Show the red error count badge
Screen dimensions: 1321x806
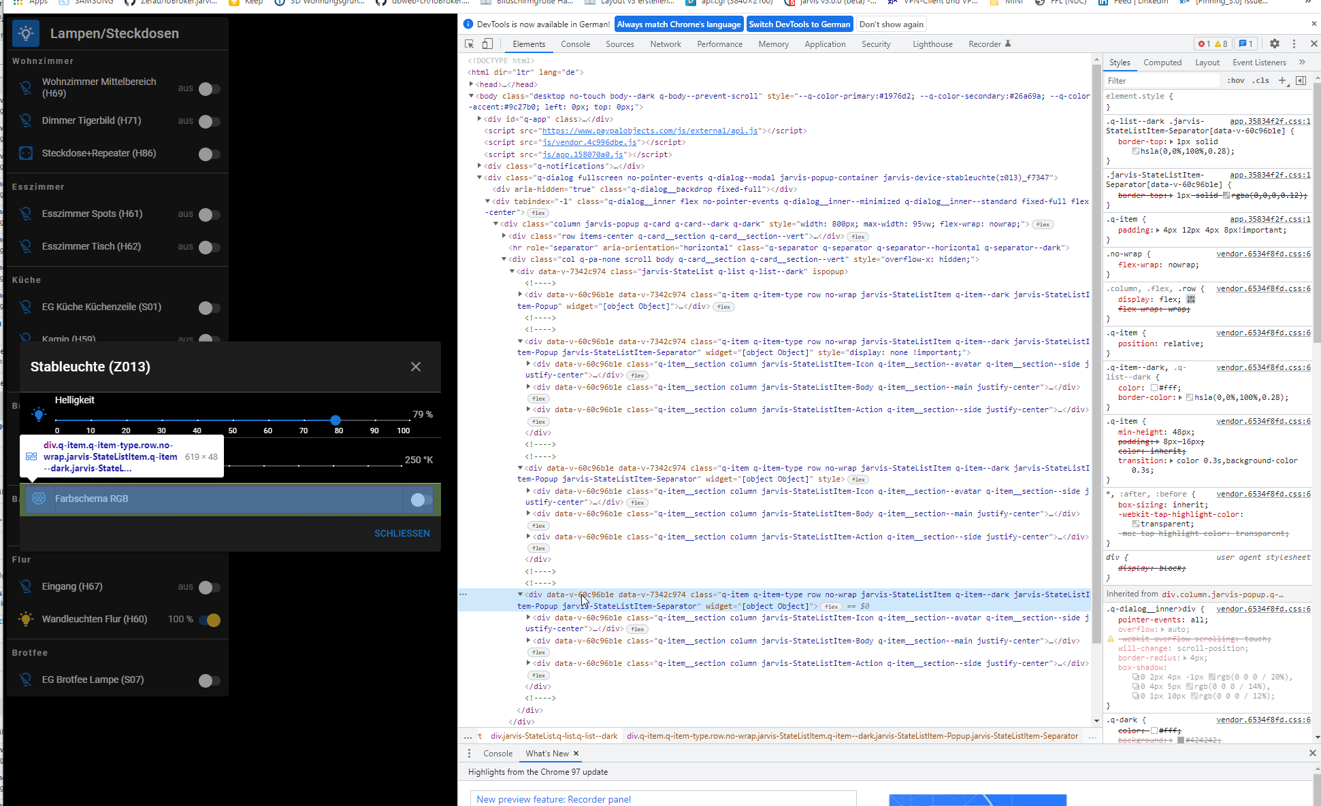point(1204,44)
